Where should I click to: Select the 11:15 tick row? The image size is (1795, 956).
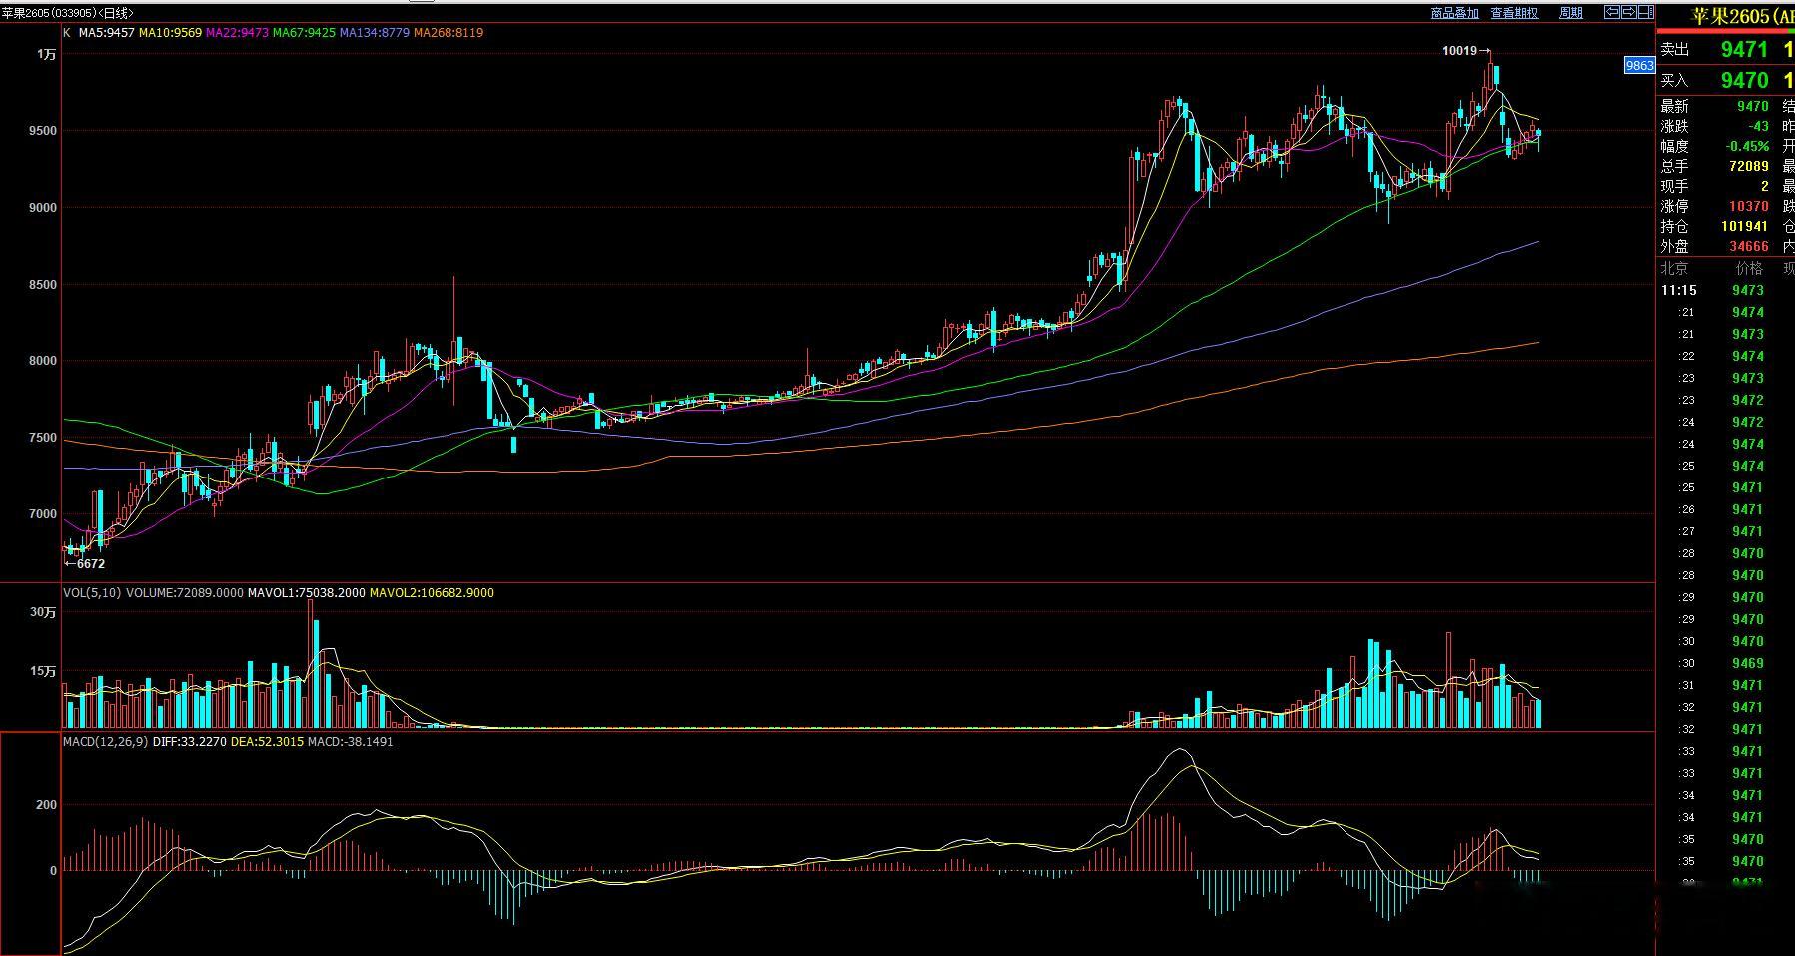click(1725, 290)
